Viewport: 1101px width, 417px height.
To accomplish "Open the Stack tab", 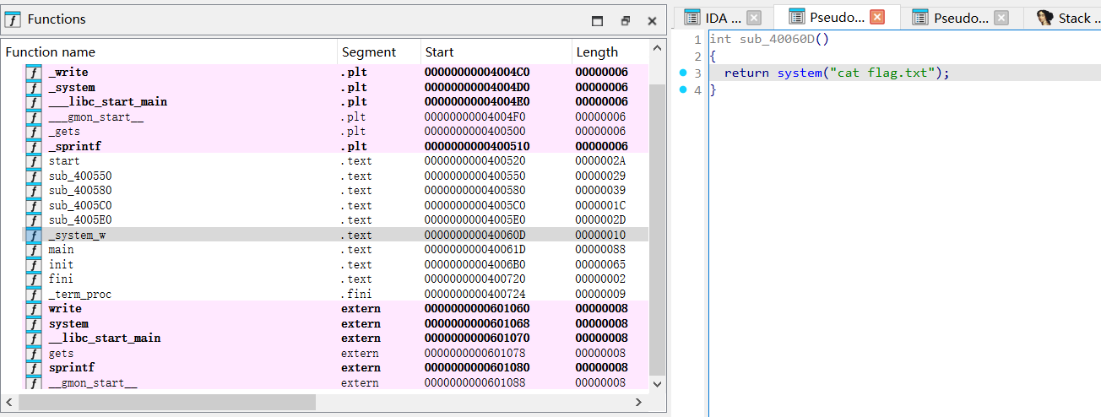I will click(x=1074, y=18).
